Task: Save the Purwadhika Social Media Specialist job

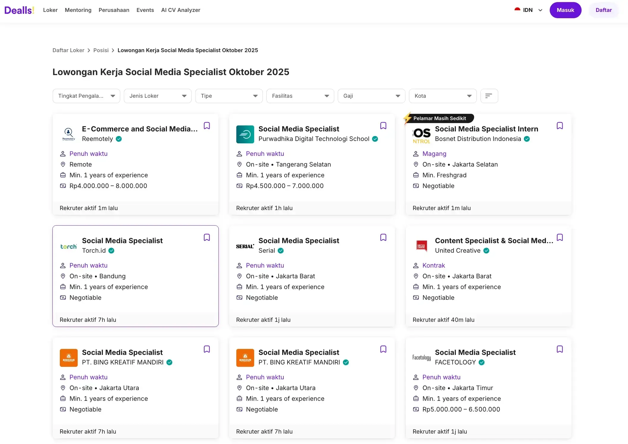Action: (383, 126)
